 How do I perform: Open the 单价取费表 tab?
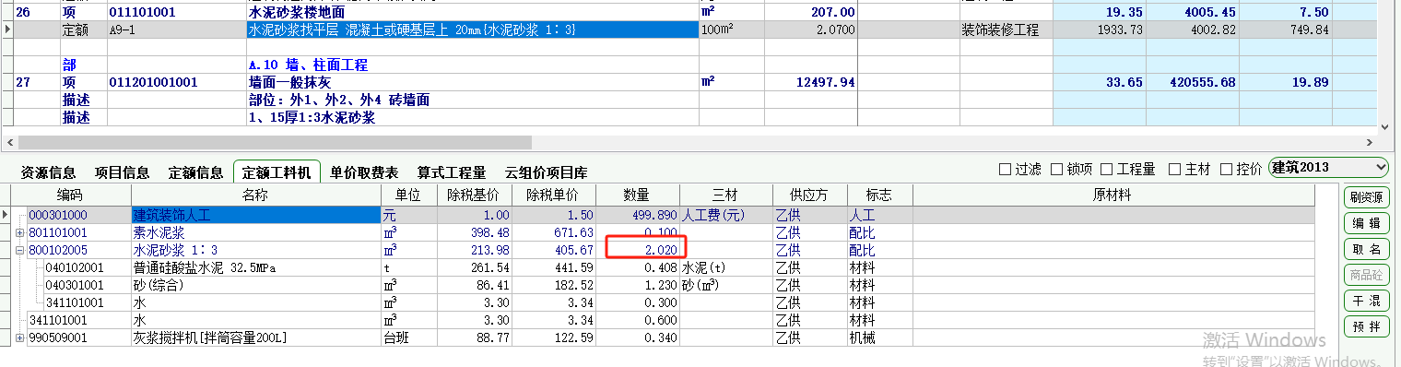point(364,172)
